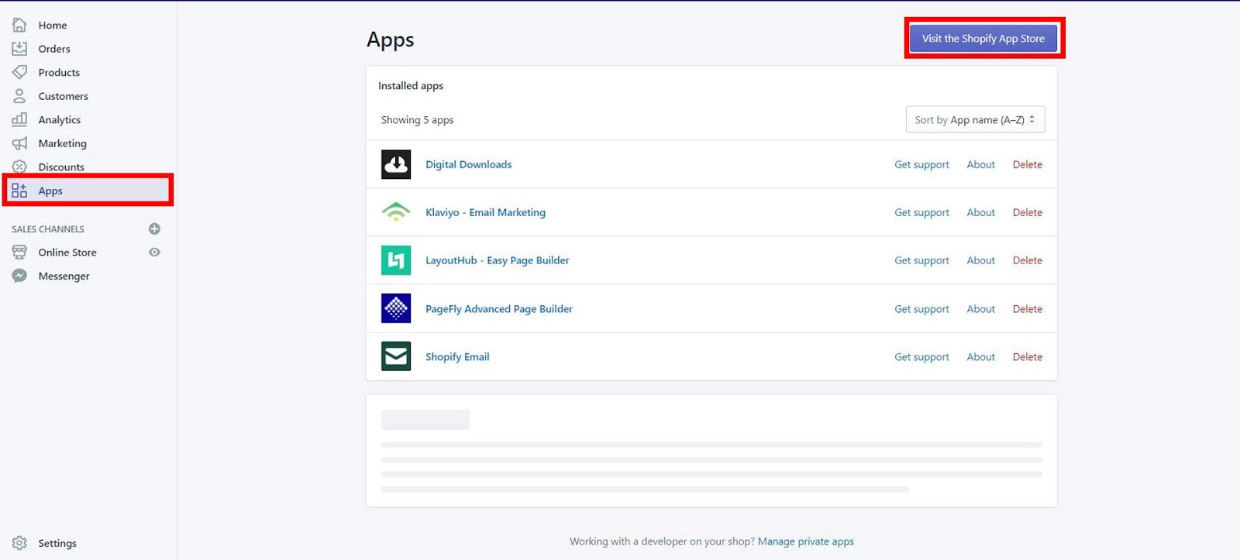
Task: Click the LayoutHub app logo
Action: [x=396, y=260]
